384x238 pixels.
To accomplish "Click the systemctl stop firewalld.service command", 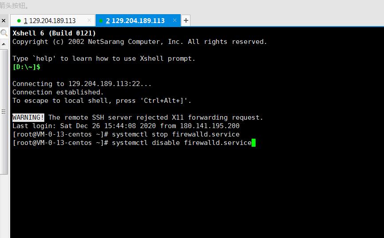I will click(176, 134).
